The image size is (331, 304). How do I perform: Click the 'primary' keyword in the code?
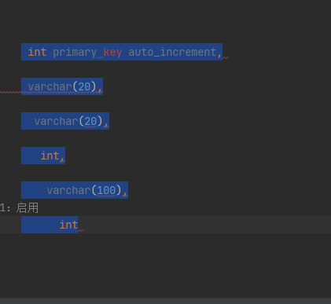pos(75,53)
